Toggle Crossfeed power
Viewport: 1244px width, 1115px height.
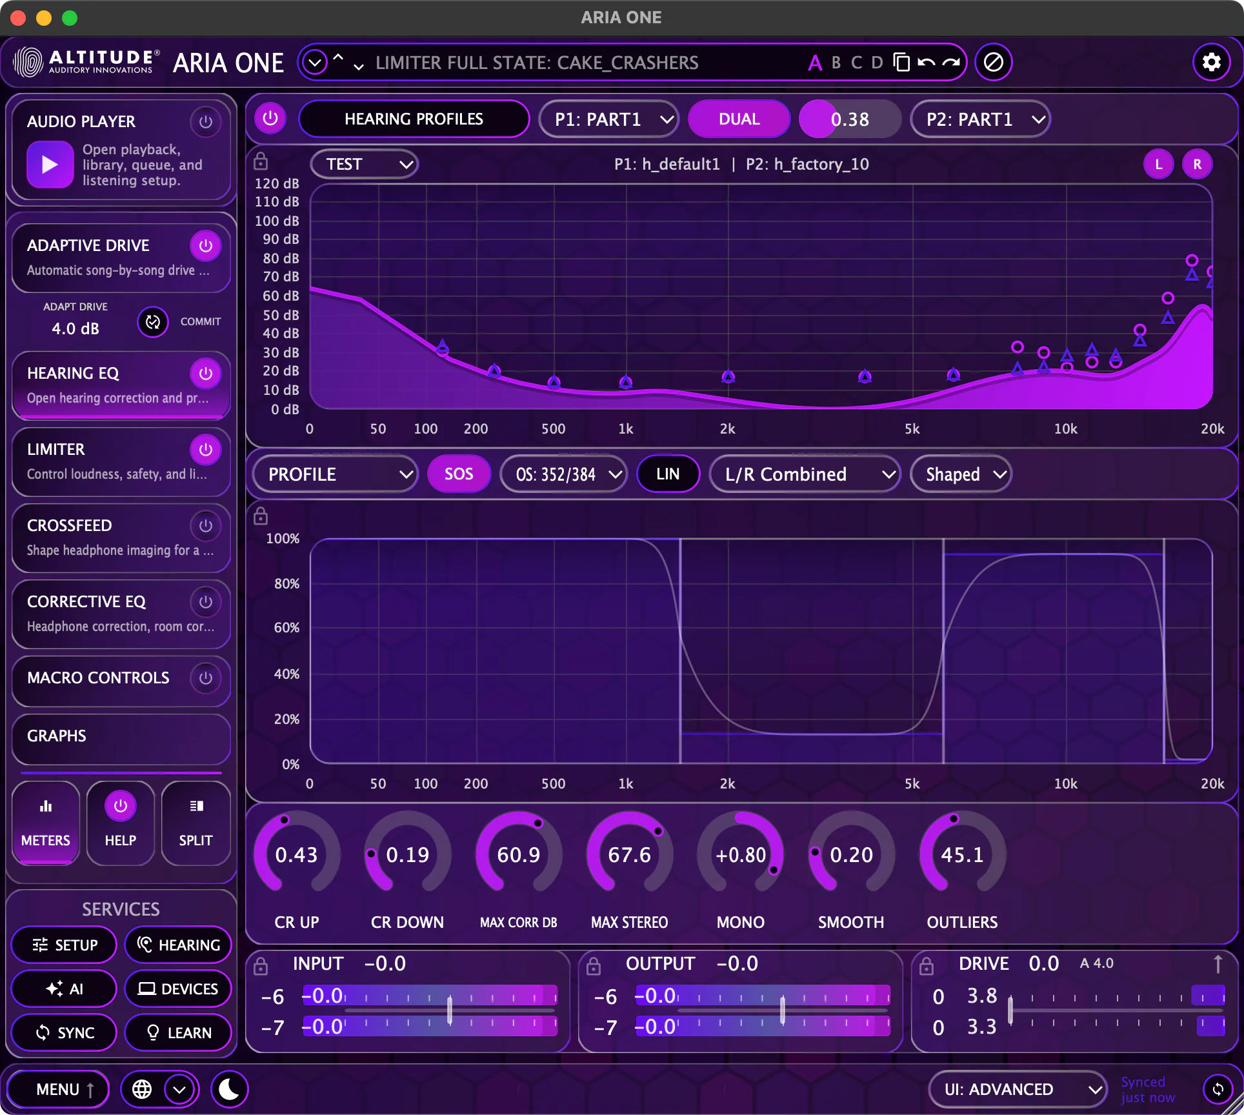point(206,525)
